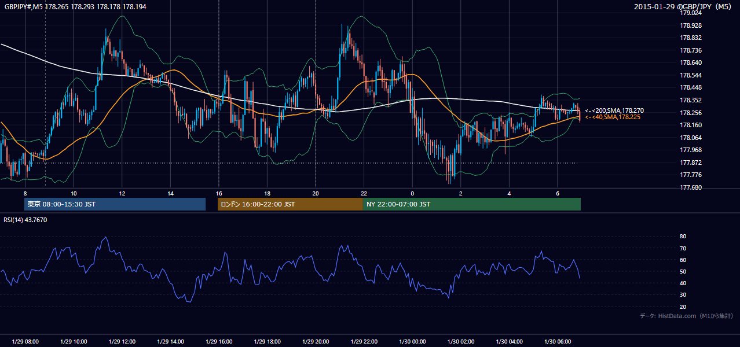
Task: Click the 177.872 price axis label
Action: tap(690, 163)
